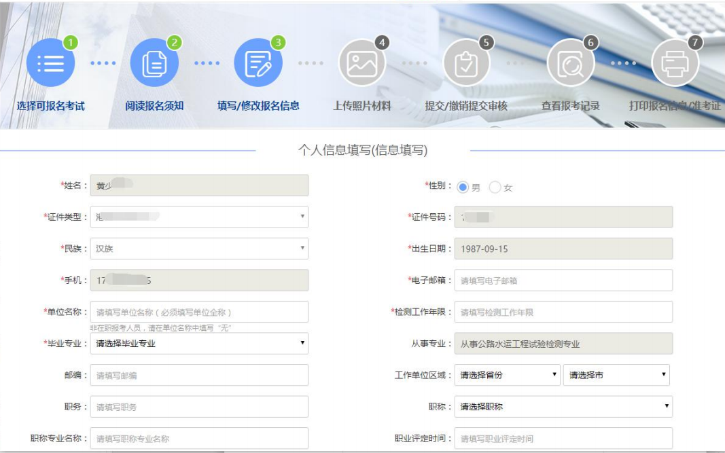Open the 请选择职称 dropdown
This screenshot has height=453, width=725.
click(x=563, y=407)
